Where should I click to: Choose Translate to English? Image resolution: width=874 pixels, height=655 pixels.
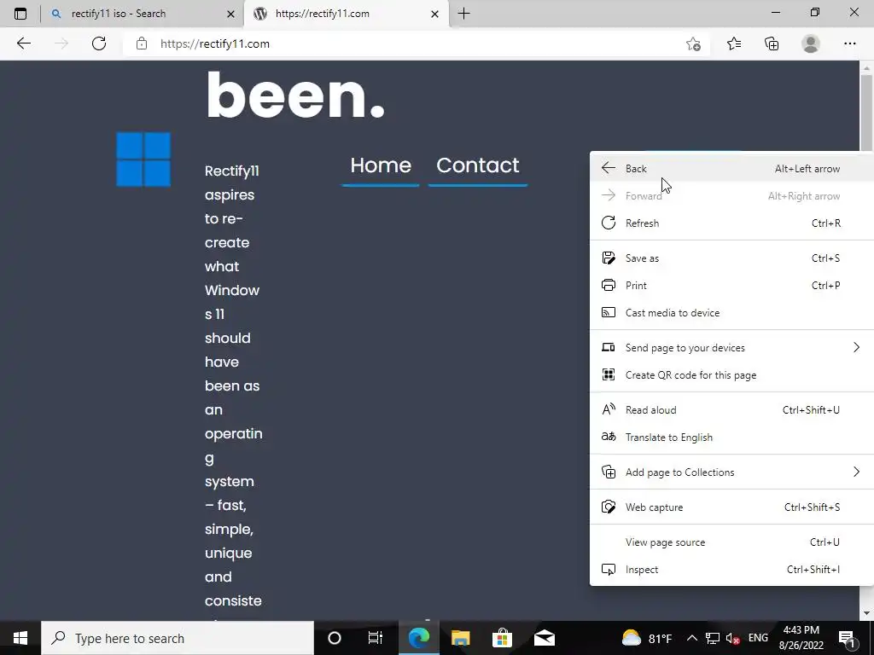tap(731, 438)
